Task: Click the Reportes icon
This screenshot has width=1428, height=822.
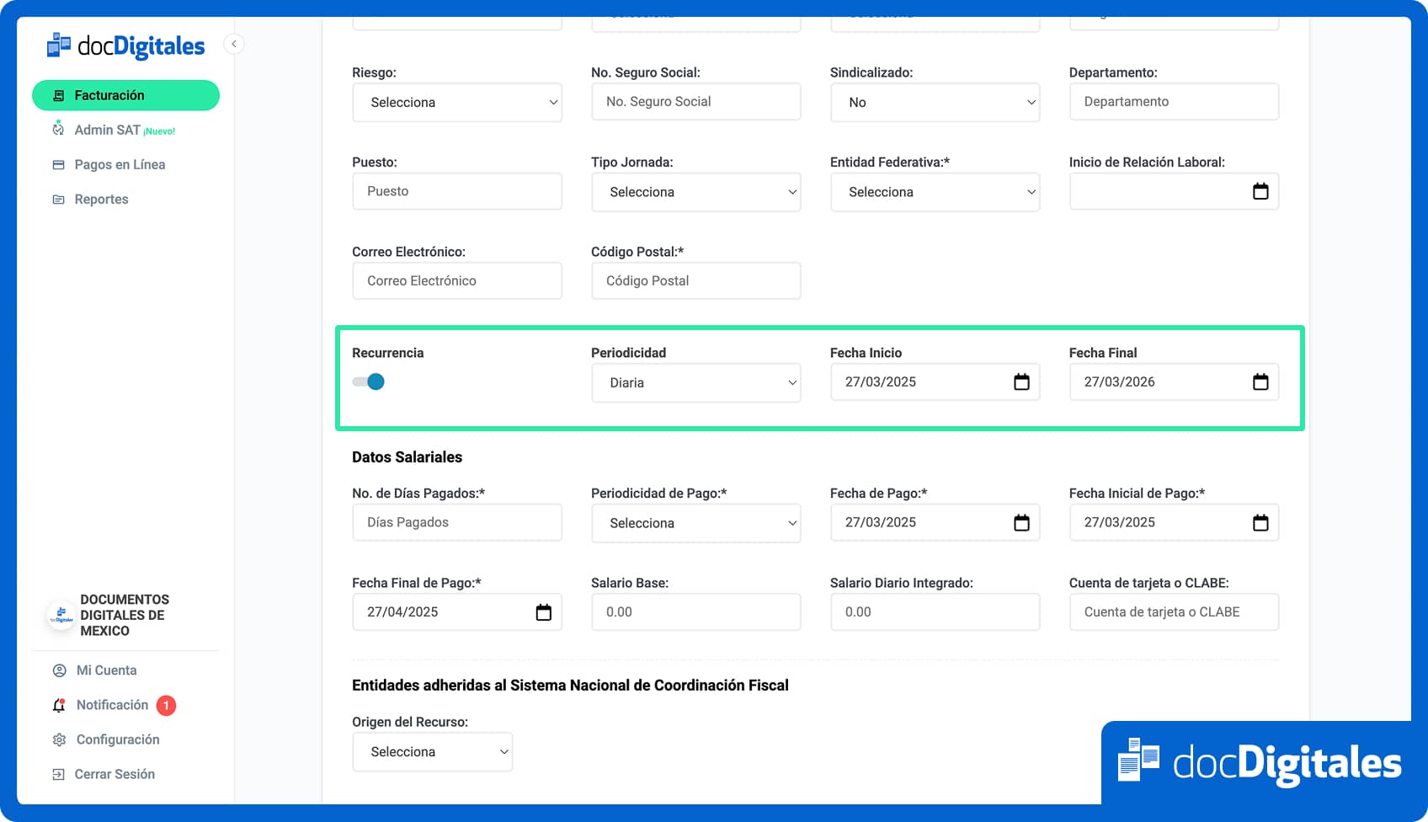Action: [58, 200]
